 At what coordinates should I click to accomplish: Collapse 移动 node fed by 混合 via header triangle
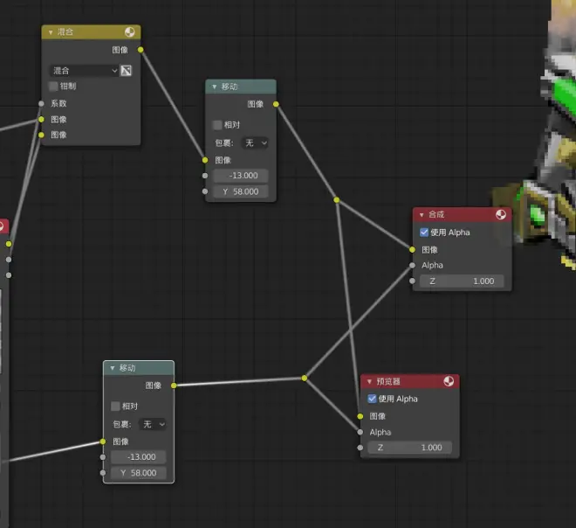tap(214, 87)
